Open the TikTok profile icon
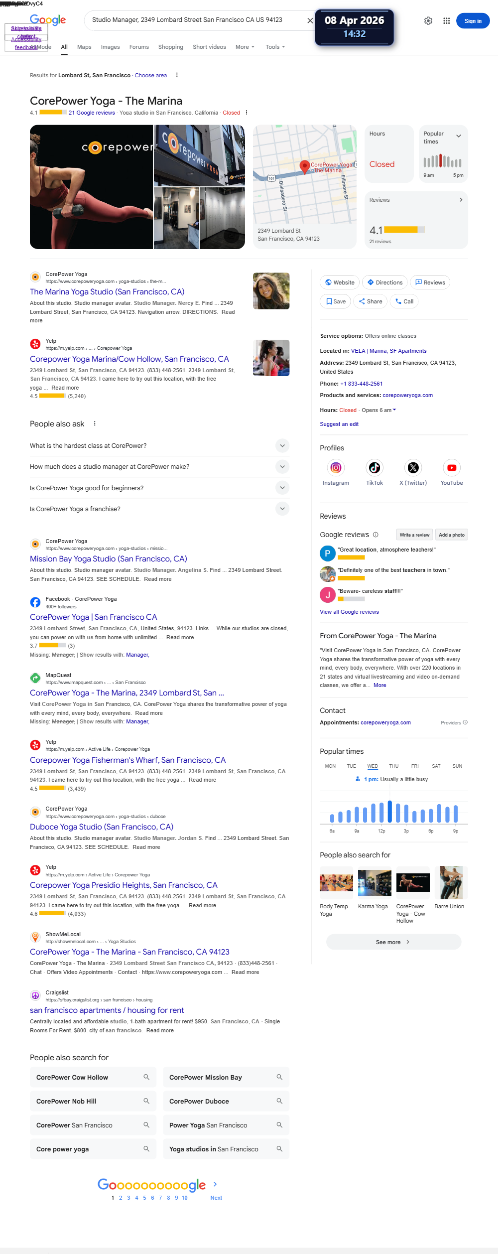 (374, 468)
